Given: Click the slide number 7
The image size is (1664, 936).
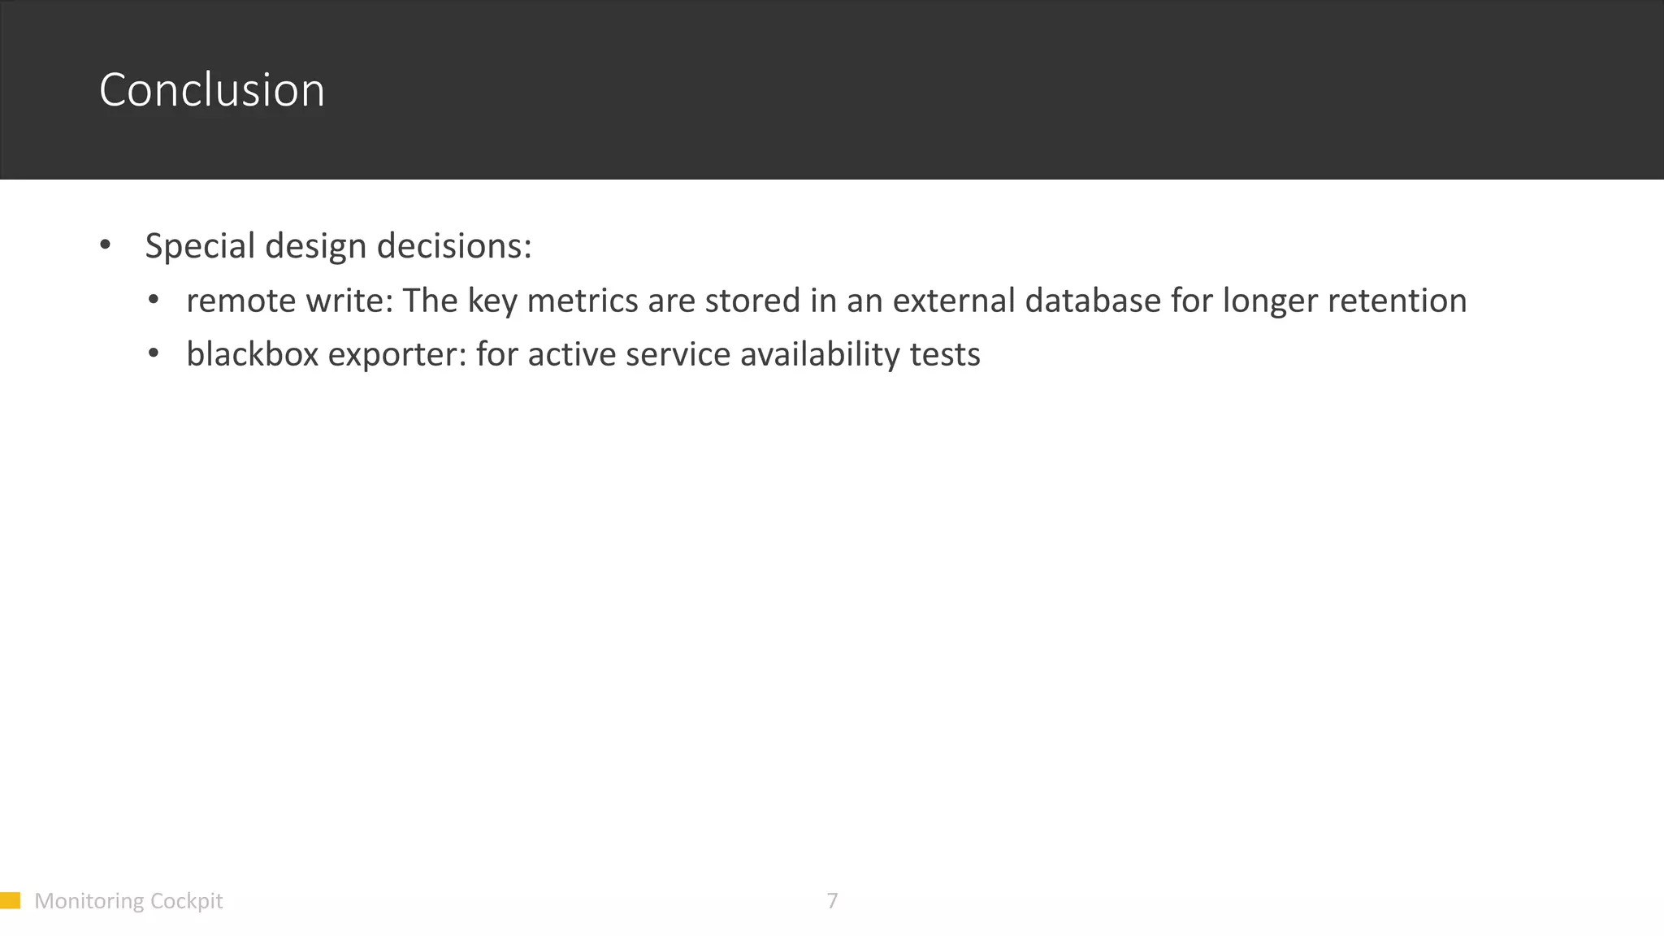Looking at the screenshot, I should coord(832,900).
